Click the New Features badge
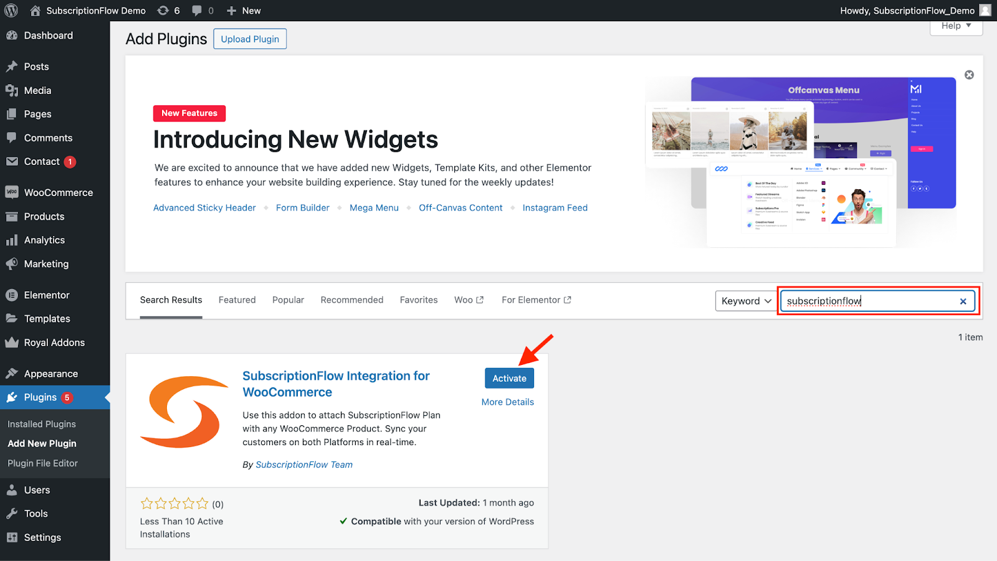The height and width of the screenshot is (561, 997). [x=189, y=113]
